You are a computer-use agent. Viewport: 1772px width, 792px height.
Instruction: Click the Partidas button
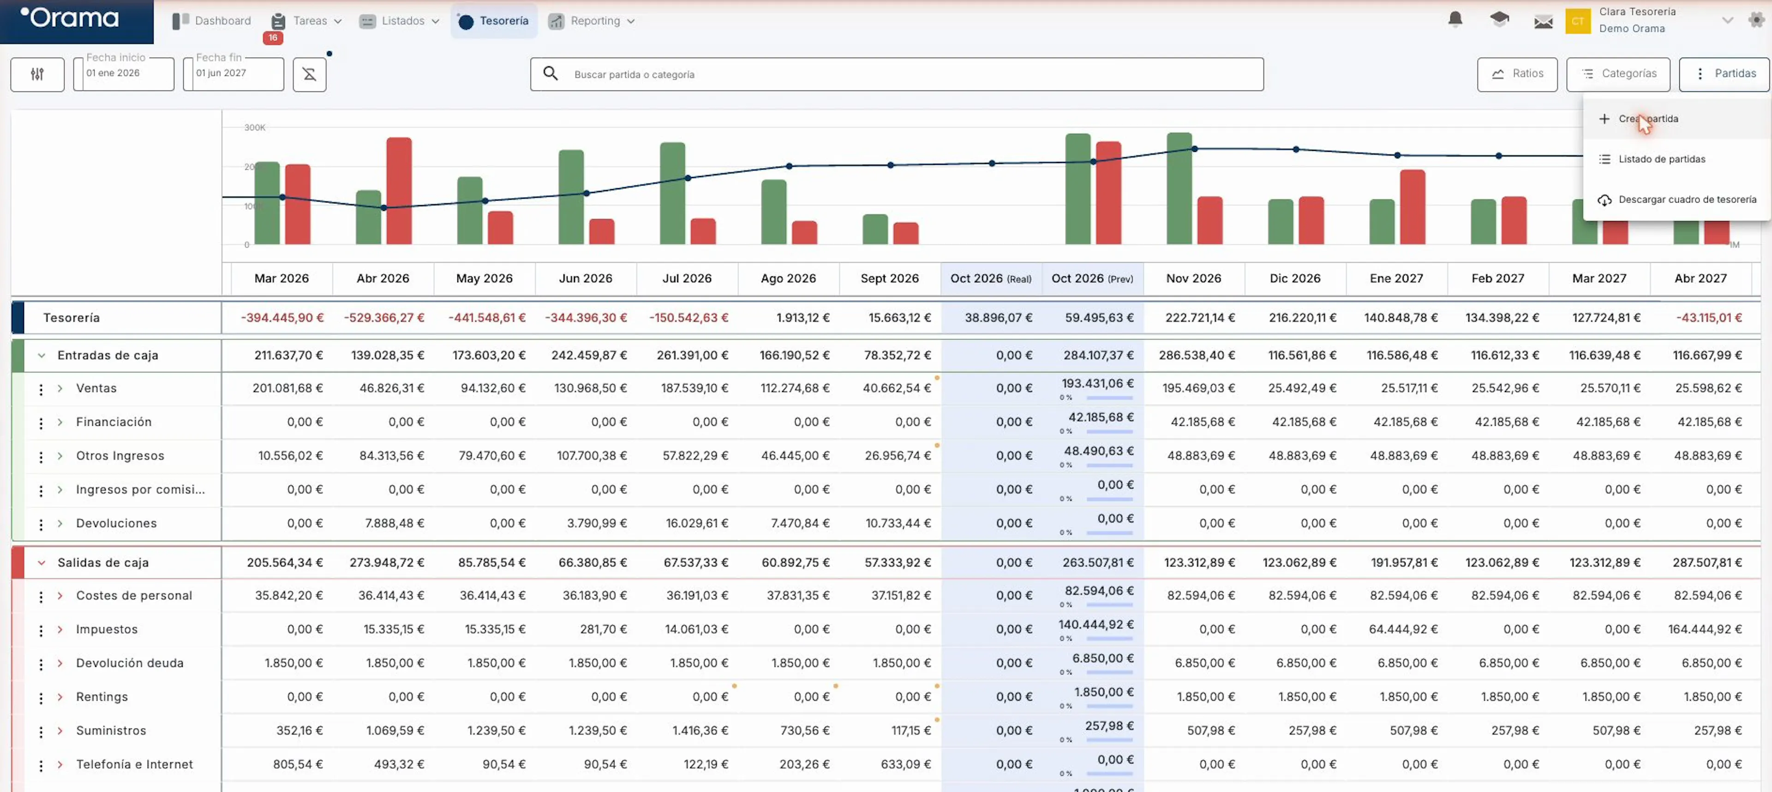[1724, 74]
